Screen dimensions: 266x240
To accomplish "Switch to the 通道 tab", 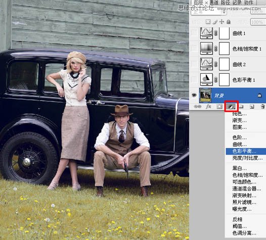I will (x=214, y=2).
